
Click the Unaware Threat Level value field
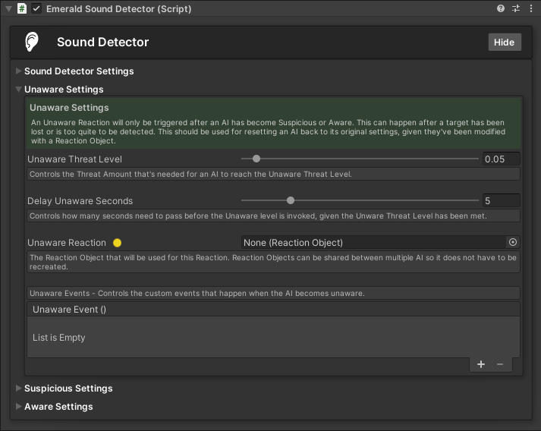coord(501,159)
